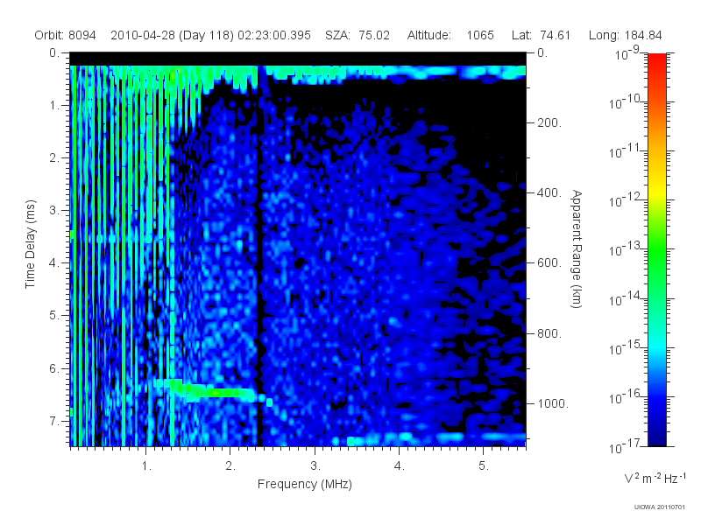Click the 10^-11 colorbar label

(x=627, y=151)
